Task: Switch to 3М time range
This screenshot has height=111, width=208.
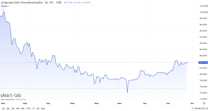Action: pos(18,109)
